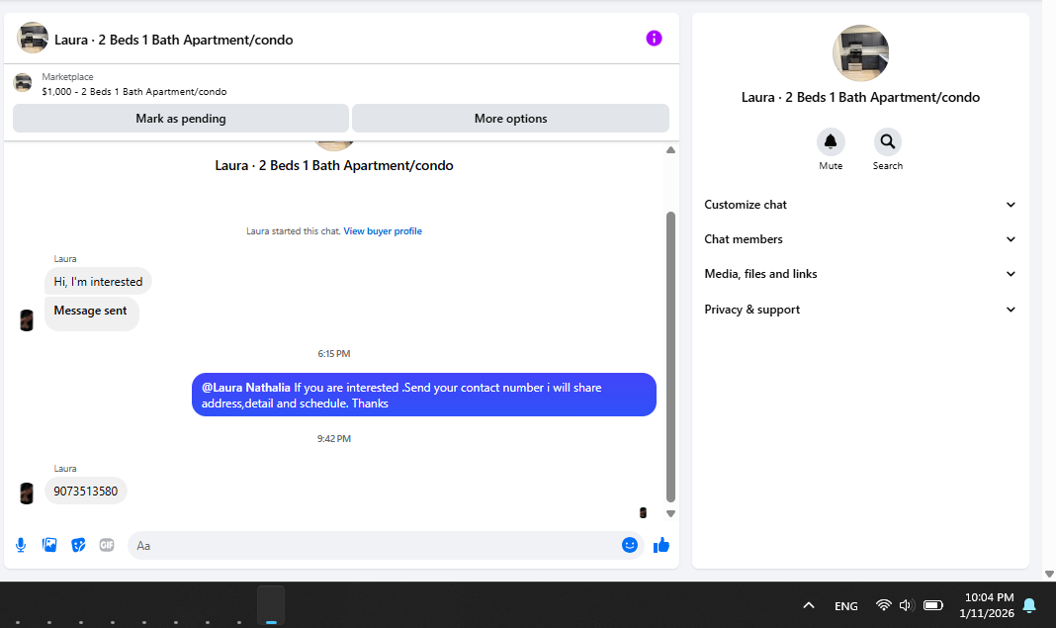The width and height of the screenshot is (1056, 628).
Task: Open More options for listing
Action: 510,119
